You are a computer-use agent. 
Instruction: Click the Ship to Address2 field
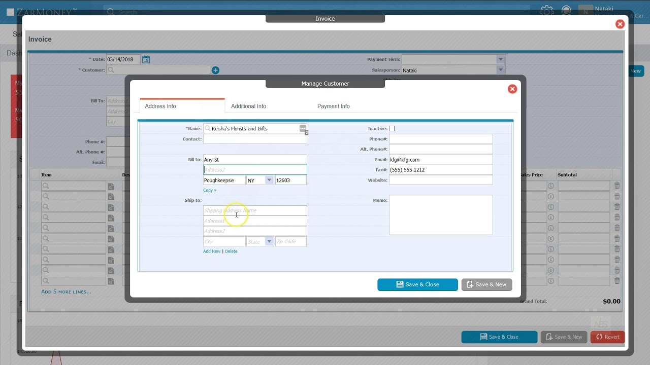tap(255, 231)
